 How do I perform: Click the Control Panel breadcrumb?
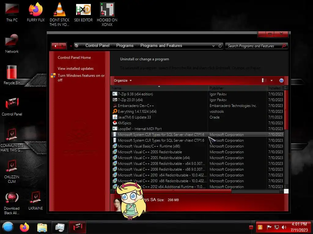[98, 46]
